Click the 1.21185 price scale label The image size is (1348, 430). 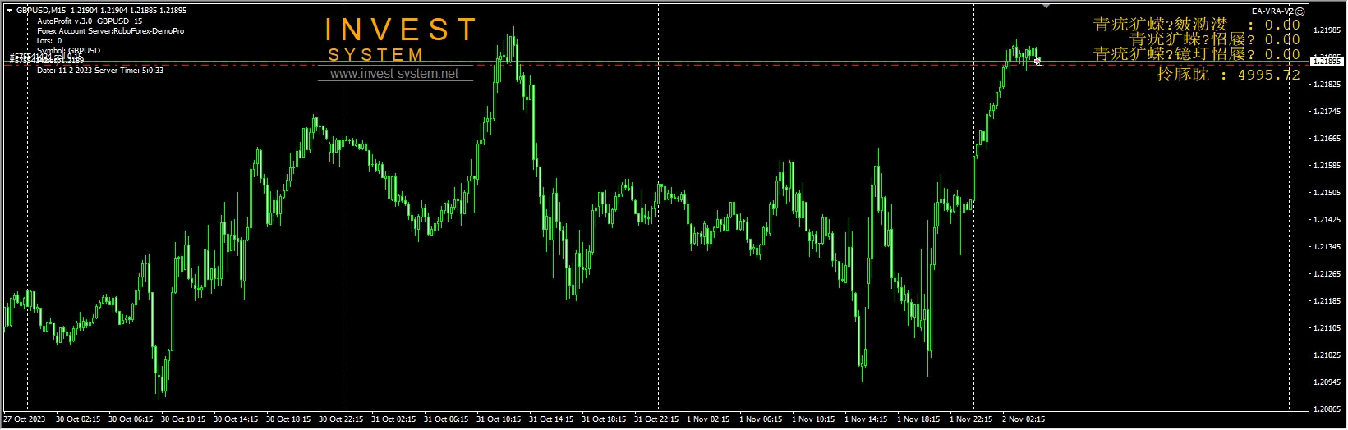(1327, 301)
